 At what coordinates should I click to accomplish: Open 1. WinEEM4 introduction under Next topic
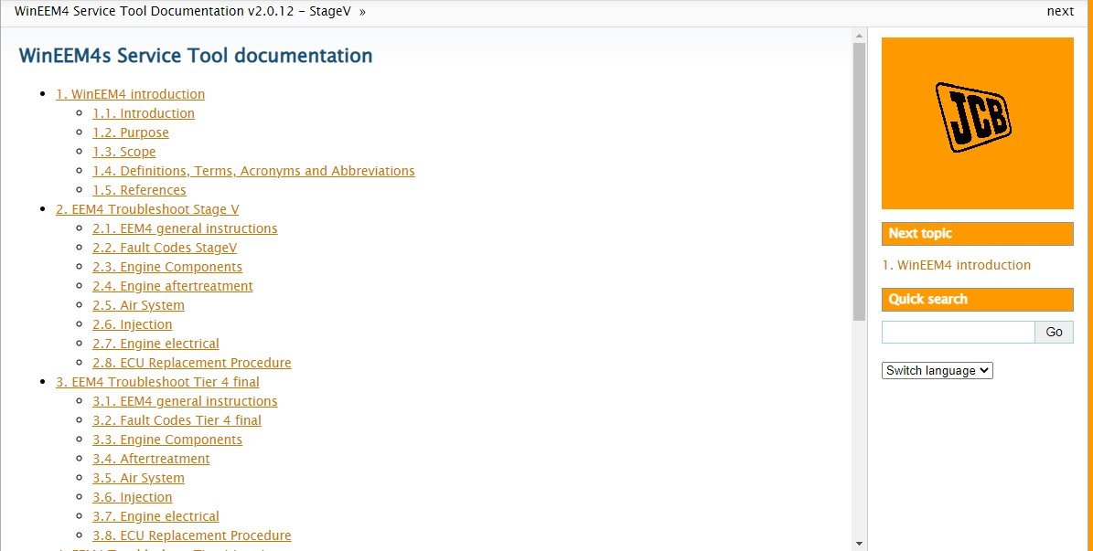coord(956,265)
